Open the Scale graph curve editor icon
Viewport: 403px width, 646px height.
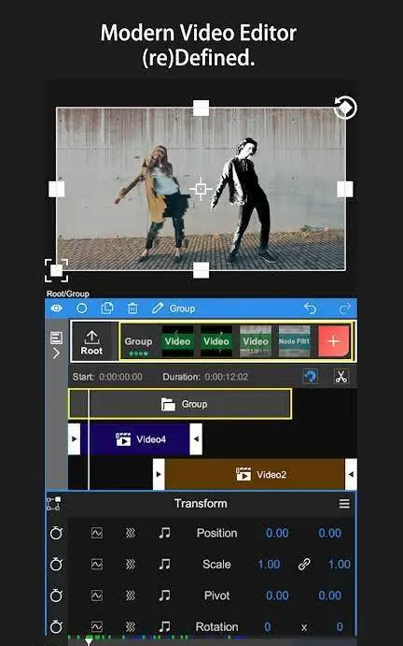point(97,564)
